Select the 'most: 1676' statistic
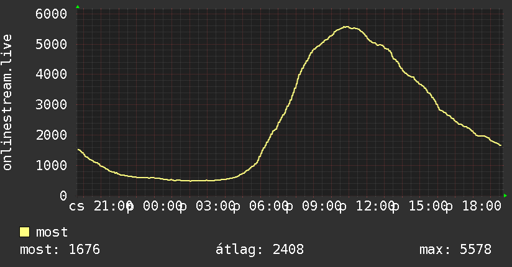This screenshot has width=512, height=267. [60, 250]
